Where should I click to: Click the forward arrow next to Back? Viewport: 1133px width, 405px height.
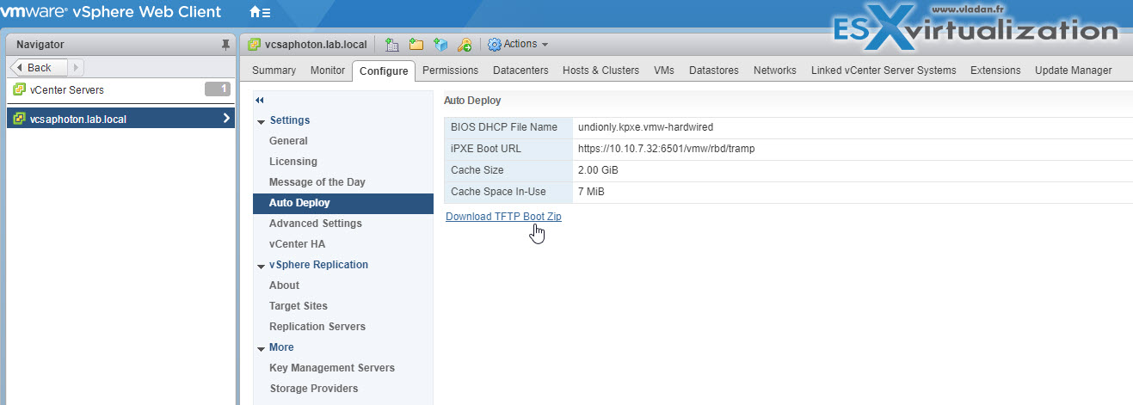click(75, 67)
